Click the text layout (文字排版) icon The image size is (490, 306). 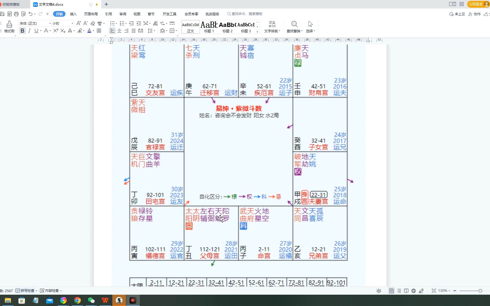272,24
